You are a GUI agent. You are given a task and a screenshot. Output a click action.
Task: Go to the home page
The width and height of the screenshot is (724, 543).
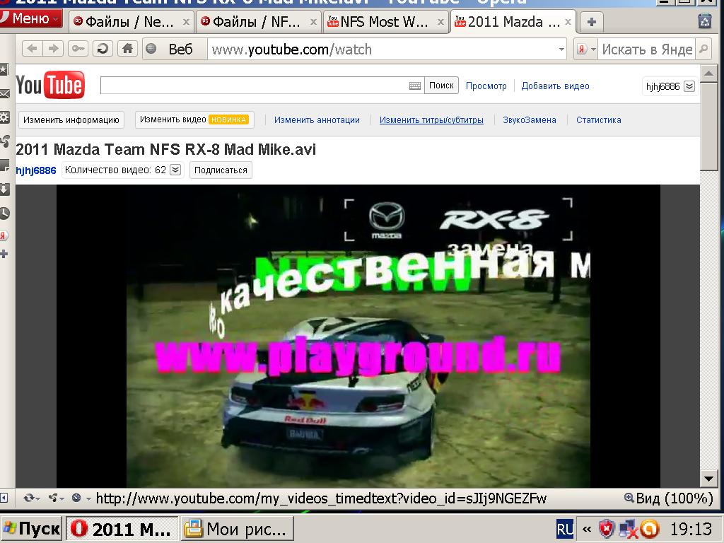127,49
